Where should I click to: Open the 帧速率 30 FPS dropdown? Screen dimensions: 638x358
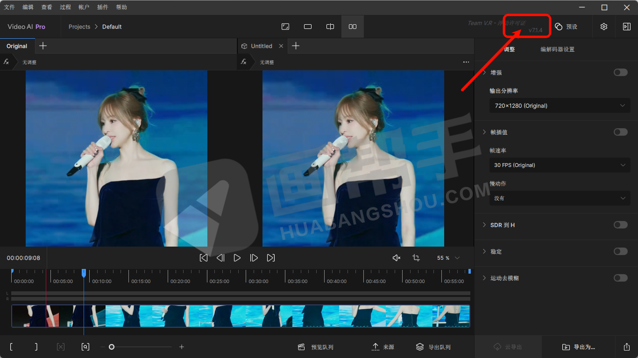[x=560, y=165]
